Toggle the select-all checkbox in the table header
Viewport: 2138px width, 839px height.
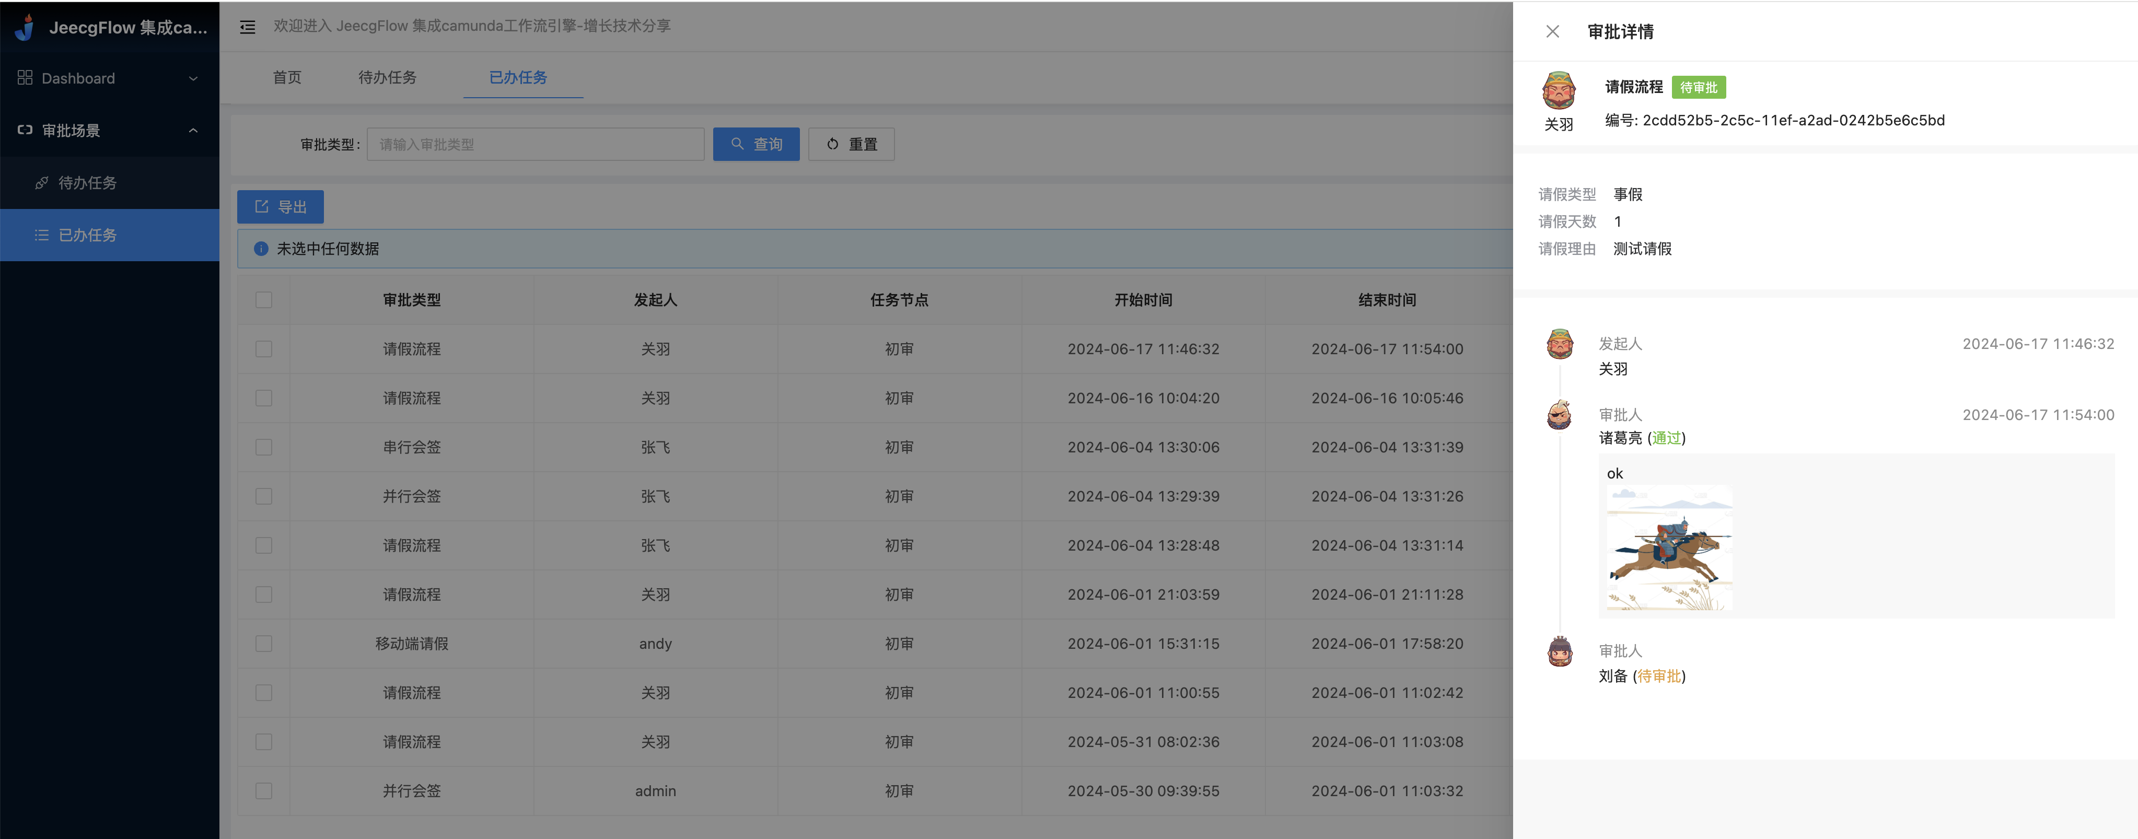pos(264,299)
